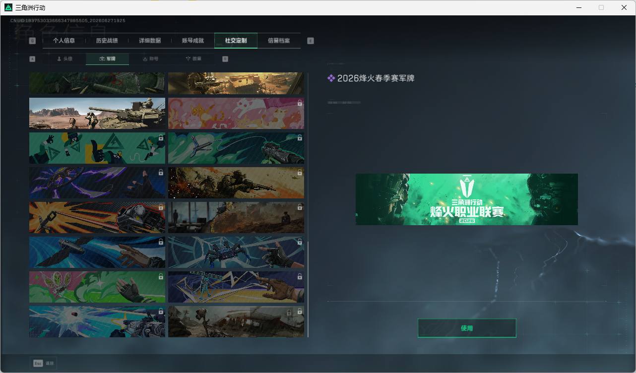This screenshot has width=636, height=373.
Task: Select the green triangle thumbs-up dog tag
Action: tap(97, 148)
